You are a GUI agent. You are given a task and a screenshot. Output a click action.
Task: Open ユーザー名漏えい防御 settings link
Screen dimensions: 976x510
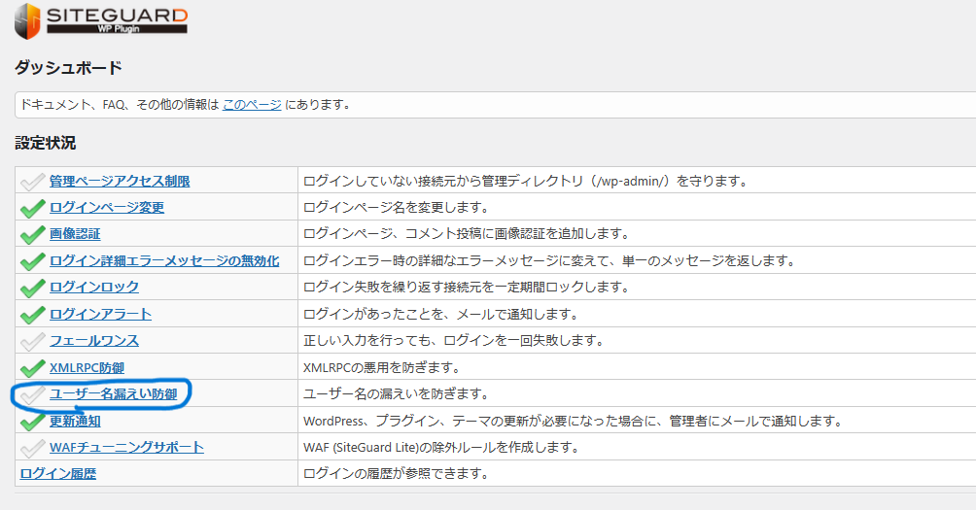114,393
